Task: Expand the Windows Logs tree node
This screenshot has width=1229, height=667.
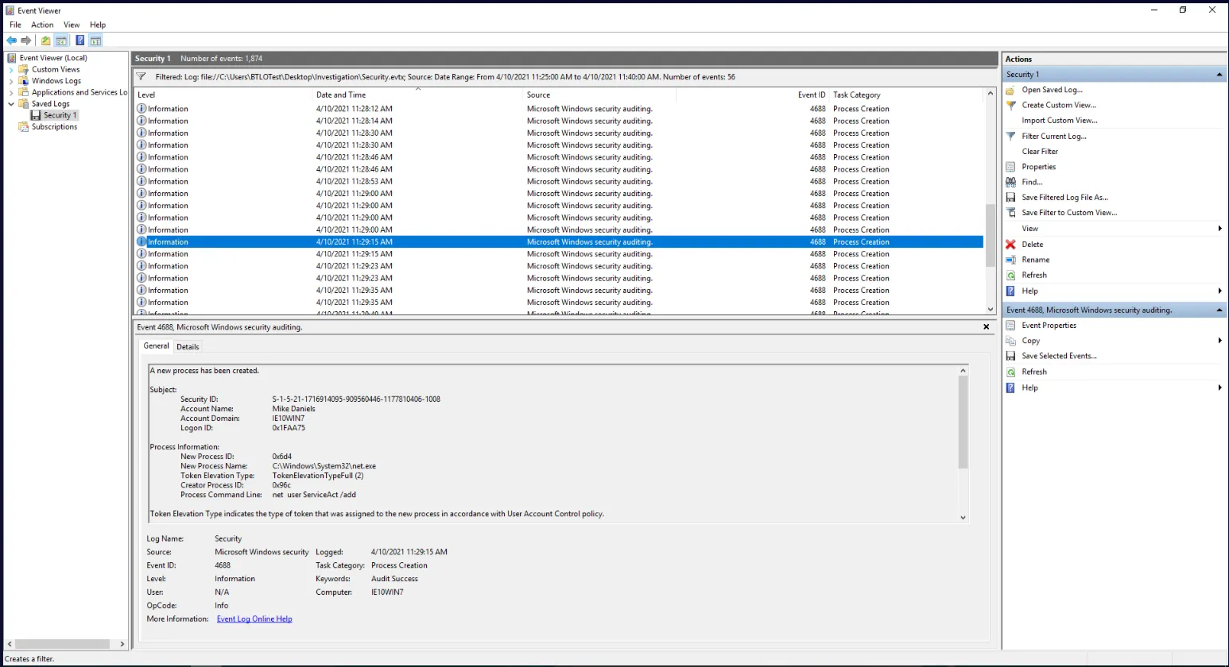Action: tap(11, 81)
